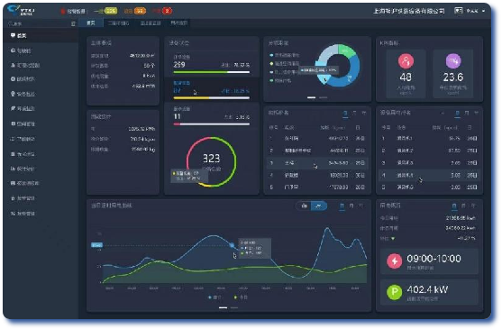The width and height of the screenshot is (502, 329).
Task: Click the circular gauge showing 323
Action: [211, 161]
